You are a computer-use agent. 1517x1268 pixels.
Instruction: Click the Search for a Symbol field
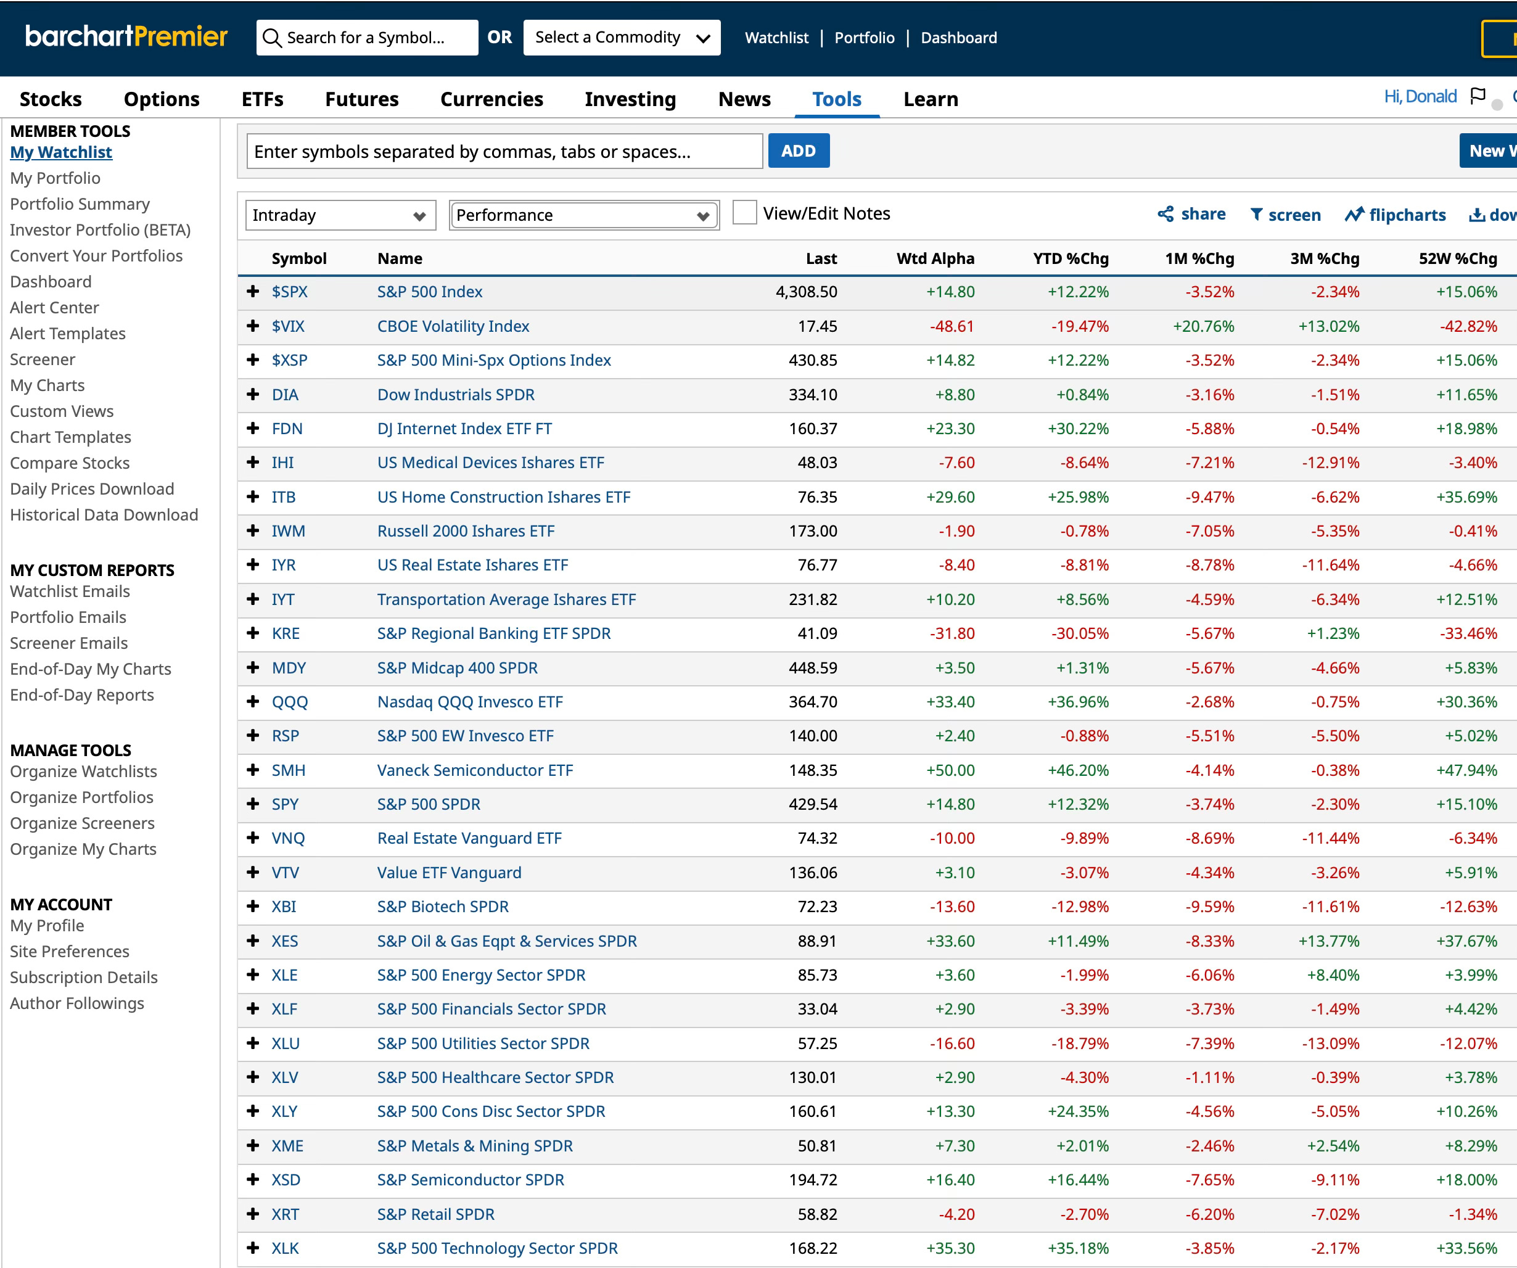click(368, 38)
